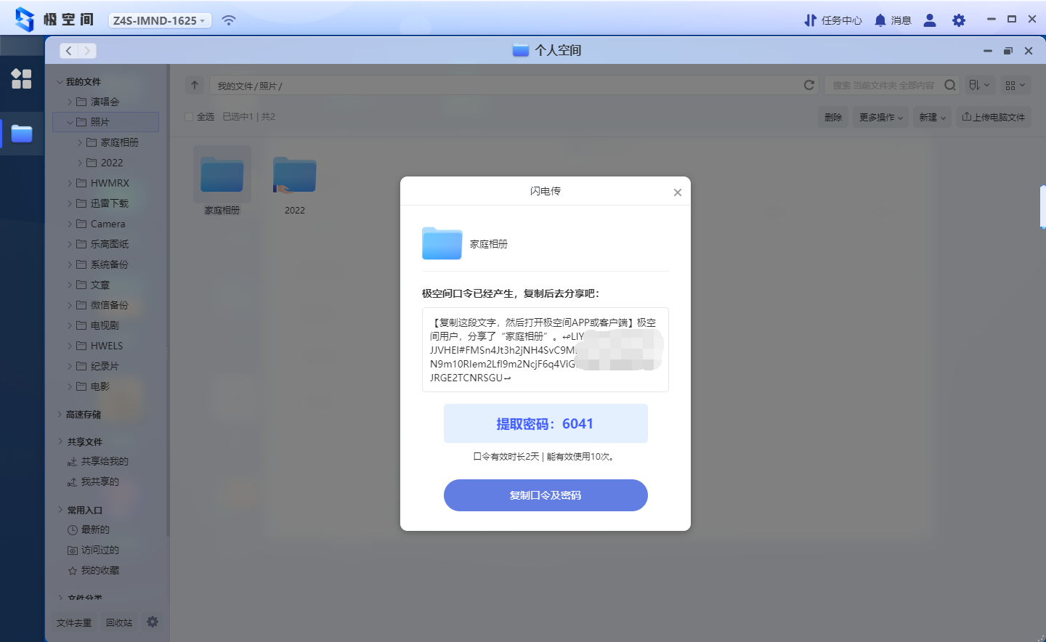This screenshot has width=1046, height=642.
Task: Toggle the 全选 select-all checkbox
Action: 189,117
